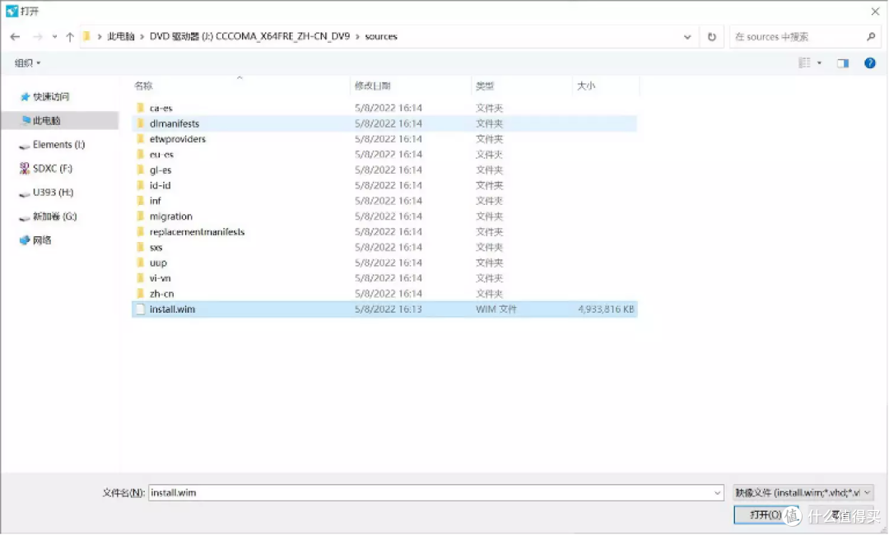Viewport: 889px width, 535px height.
Task: Click the 打开(O) button
Action: pos(766,514)
